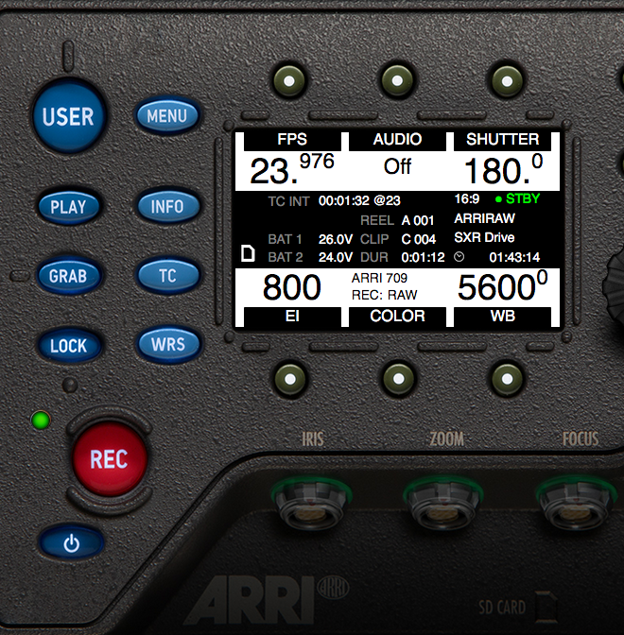This screenshot has width=624, height=635.
Task: Click the clock icon beside remaining time
Action: 459,257
